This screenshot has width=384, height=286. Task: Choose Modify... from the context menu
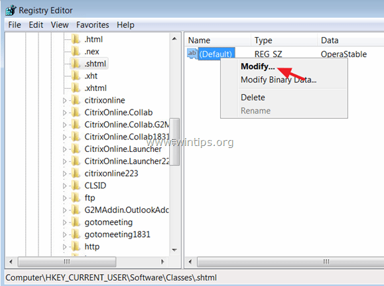pyautogui.click(x=257, y=66)
